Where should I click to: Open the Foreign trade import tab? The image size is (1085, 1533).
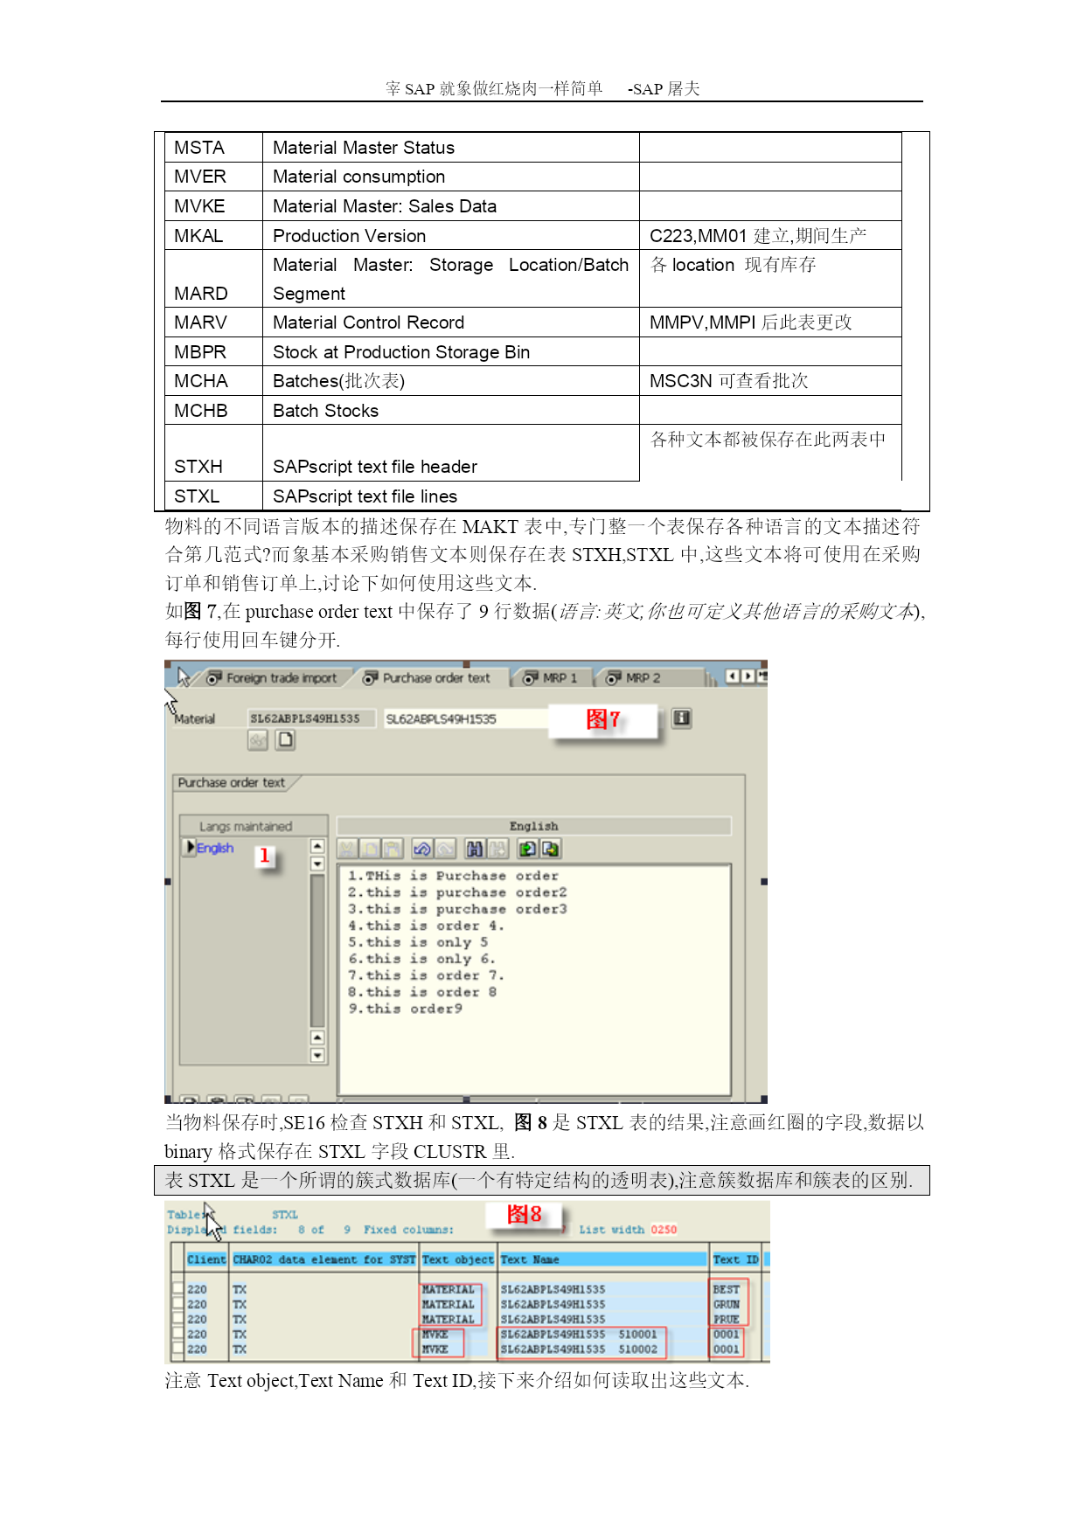tap(271, 678)
